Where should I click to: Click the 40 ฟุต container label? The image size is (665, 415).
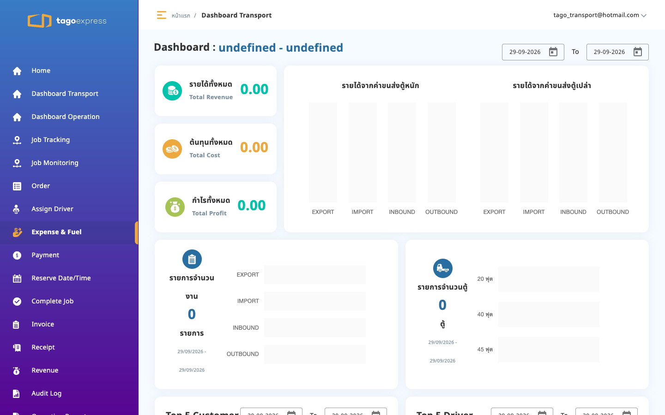pyautogui.click(x=485, y=314)
